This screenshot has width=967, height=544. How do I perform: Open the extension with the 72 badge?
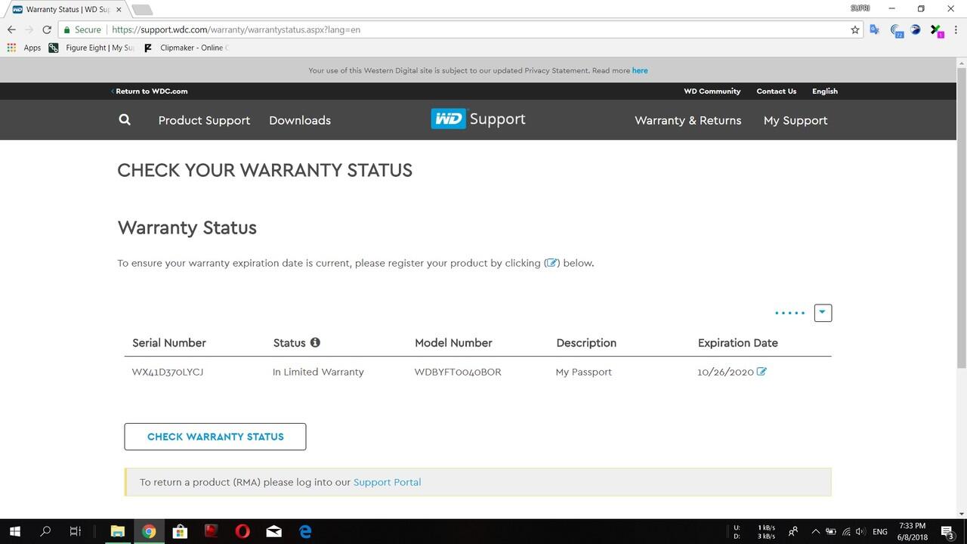897,31
